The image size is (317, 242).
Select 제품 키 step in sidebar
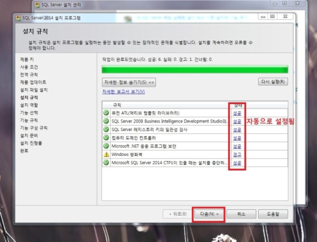27,59
